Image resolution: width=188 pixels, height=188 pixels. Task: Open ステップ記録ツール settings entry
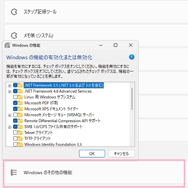pos(96,12)
